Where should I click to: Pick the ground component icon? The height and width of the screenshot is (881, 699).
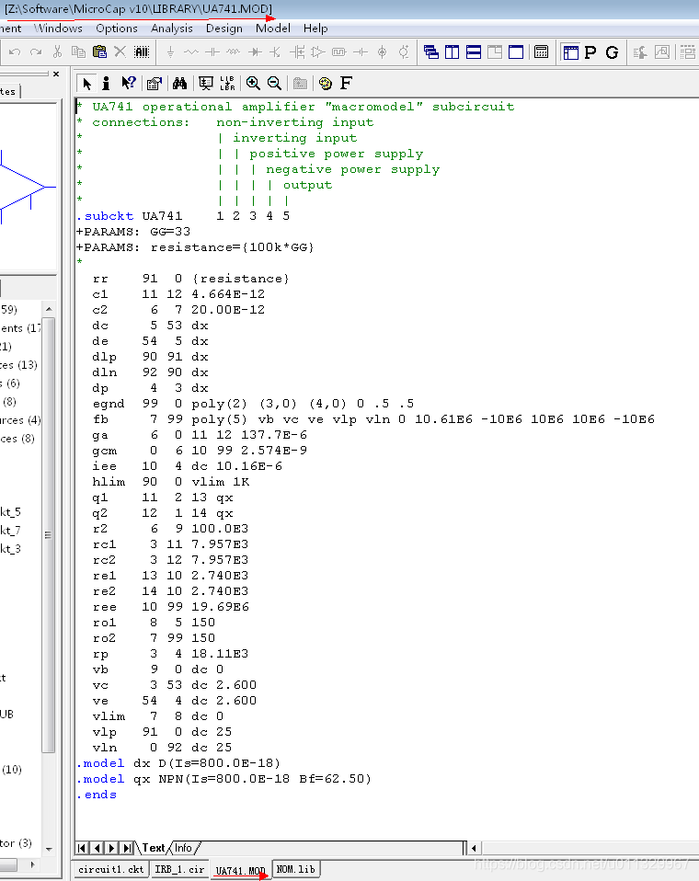coord(170,52)
